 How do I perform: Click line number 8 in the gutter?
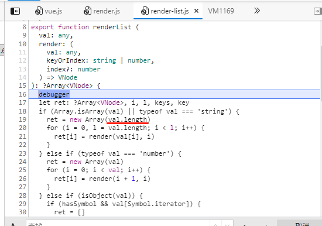(25, 27)
